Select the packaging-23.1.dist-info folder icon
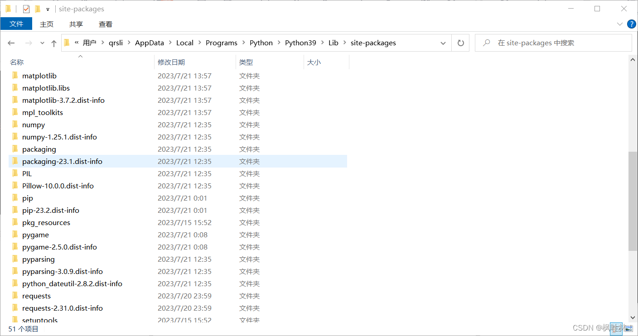The image size is (638, 336). pos(15,161)
